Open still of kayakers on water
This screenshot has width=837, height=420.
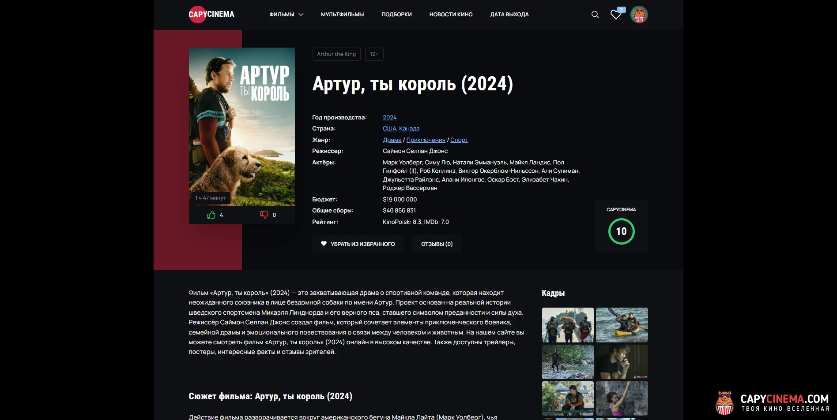point(622,325)
